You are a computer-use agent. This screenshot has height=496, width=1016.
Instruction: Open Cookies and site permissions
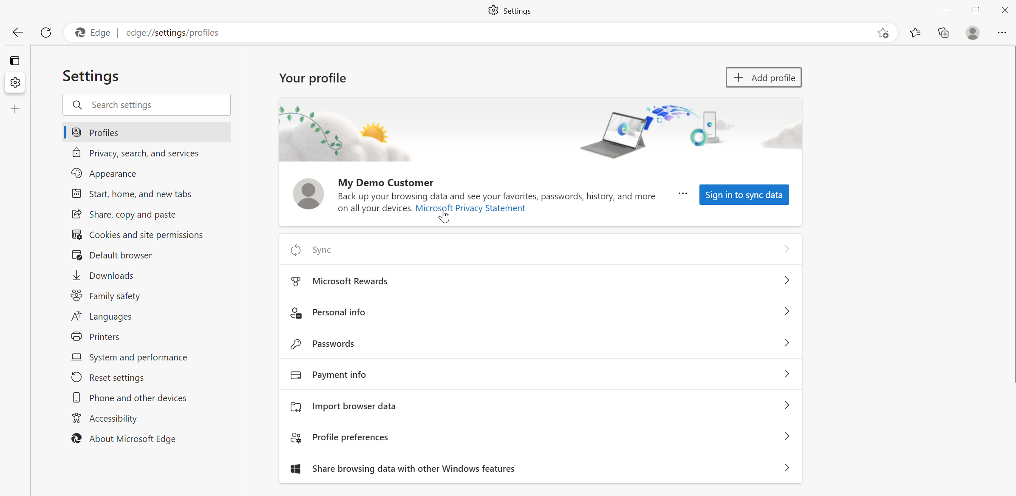click(147, 235)
